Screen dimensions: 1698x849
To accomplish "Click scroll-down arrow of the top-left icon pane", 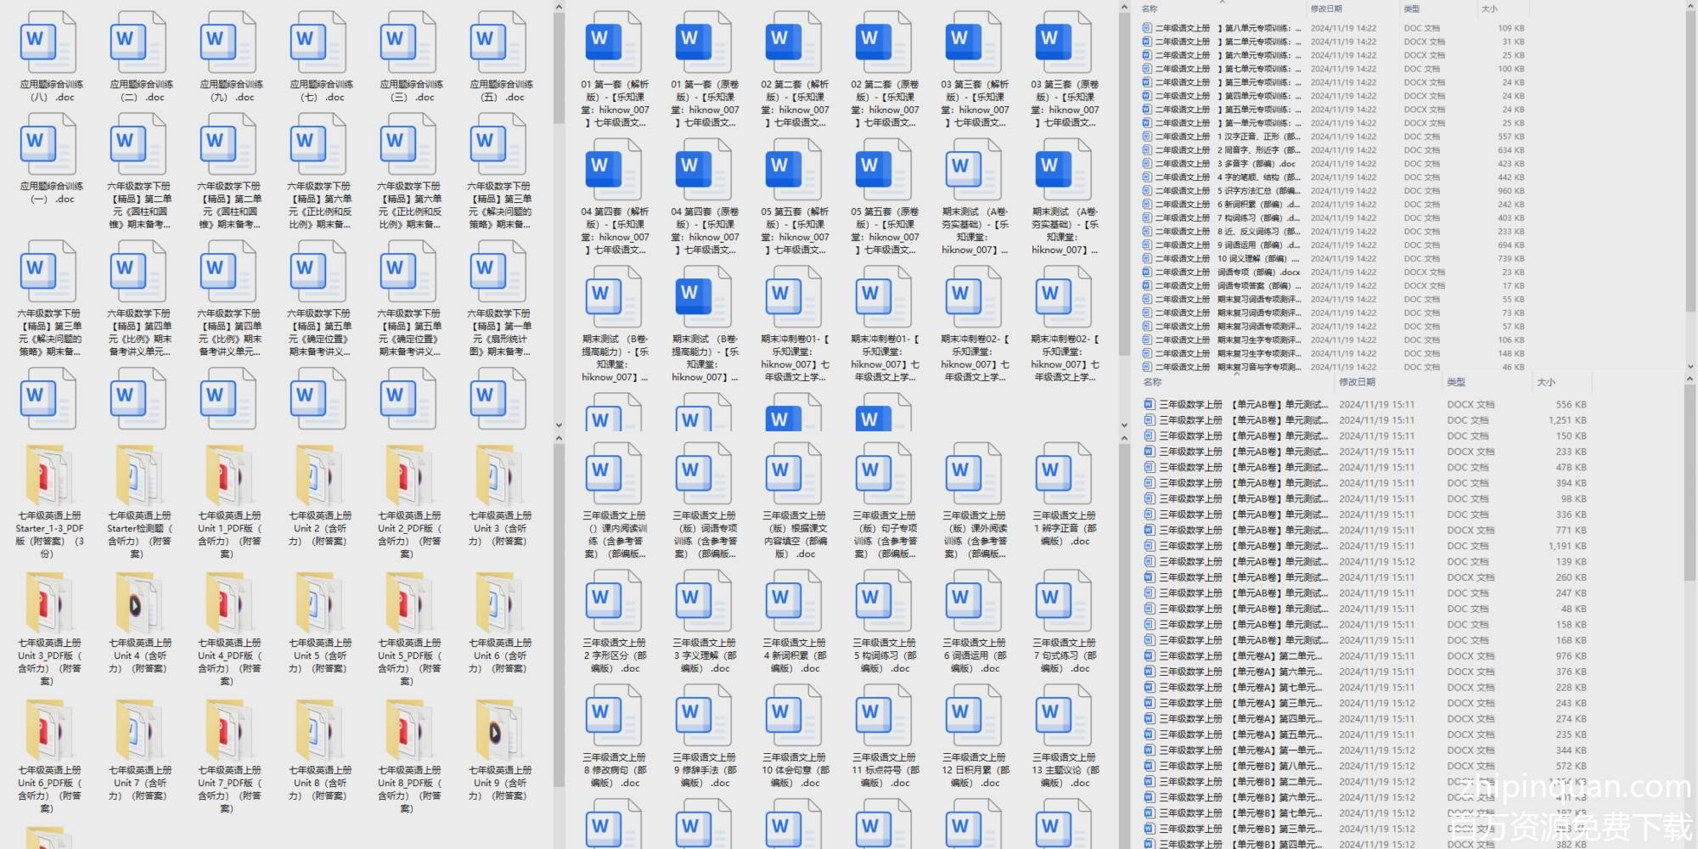I will tap(559, 424).
